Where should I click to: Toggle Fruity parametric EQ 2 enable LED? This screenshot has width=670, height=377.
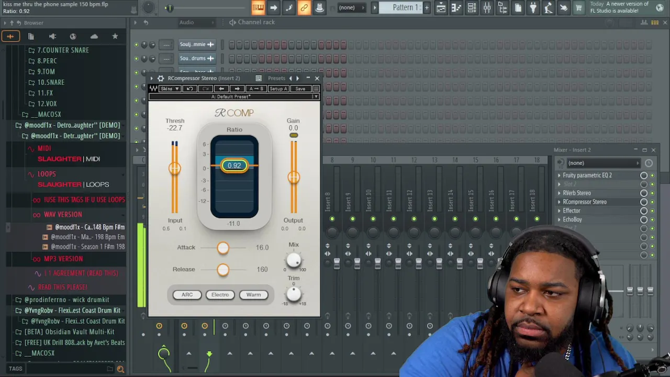tap(652, 176)
